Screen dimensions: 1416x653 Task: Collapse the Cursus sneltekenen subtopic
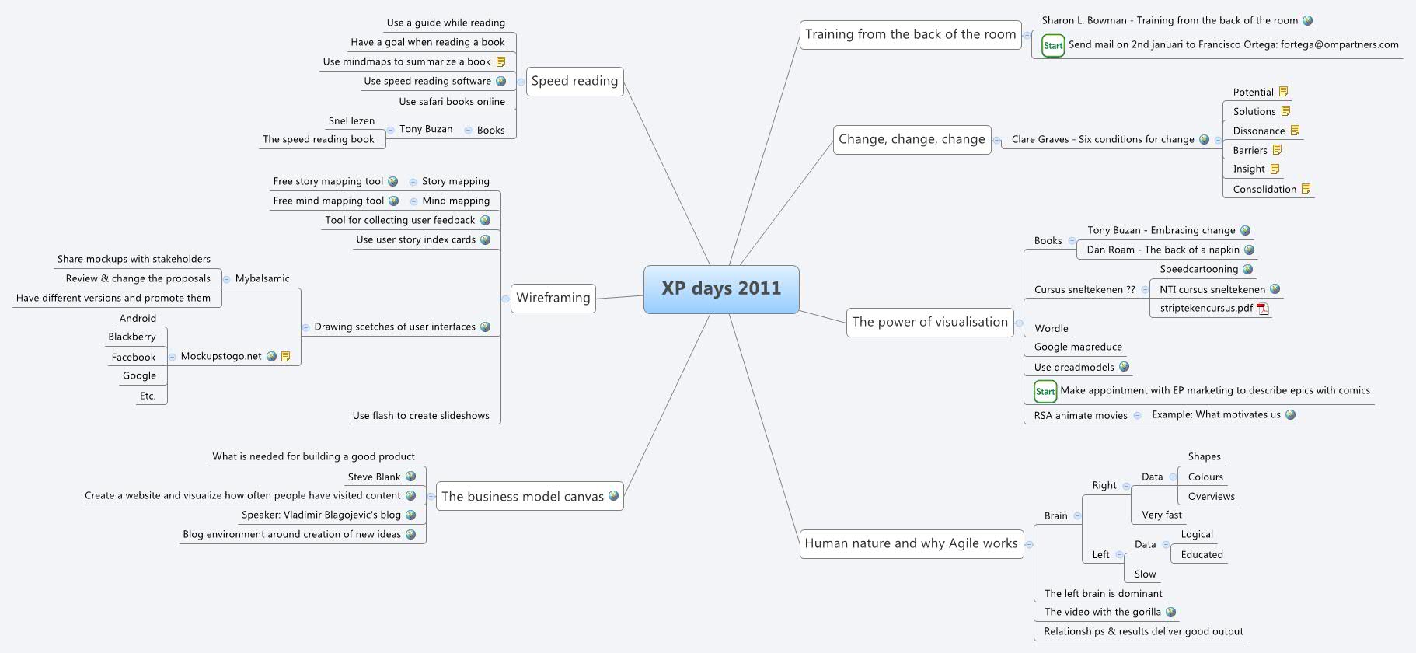pos(1145,289)
